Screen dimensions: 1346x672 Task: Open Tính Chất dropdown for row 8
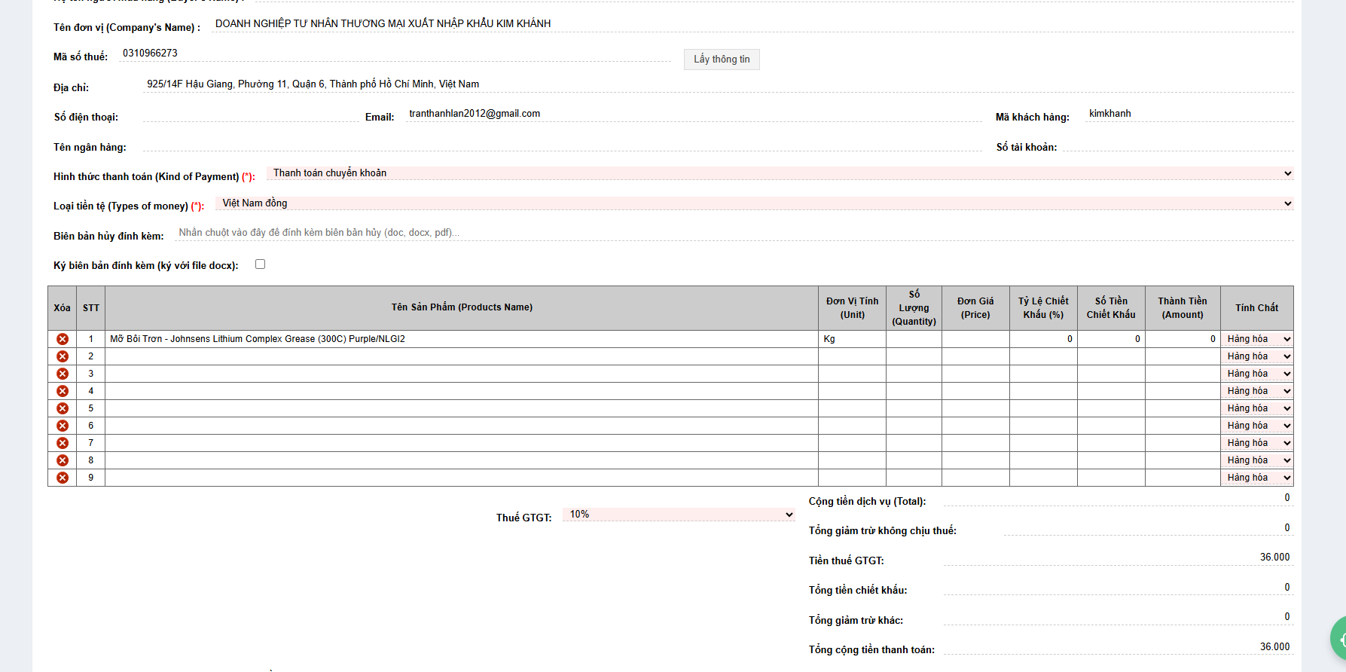pyautogui.click(x=1257, y=460)
